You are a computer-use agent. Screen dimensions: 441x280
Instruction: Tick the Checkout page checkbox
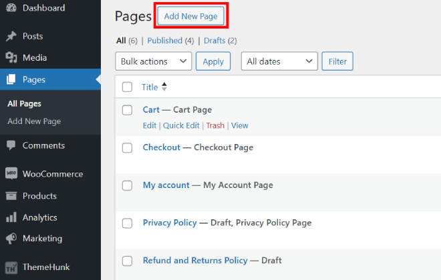(x=127, y=148)
